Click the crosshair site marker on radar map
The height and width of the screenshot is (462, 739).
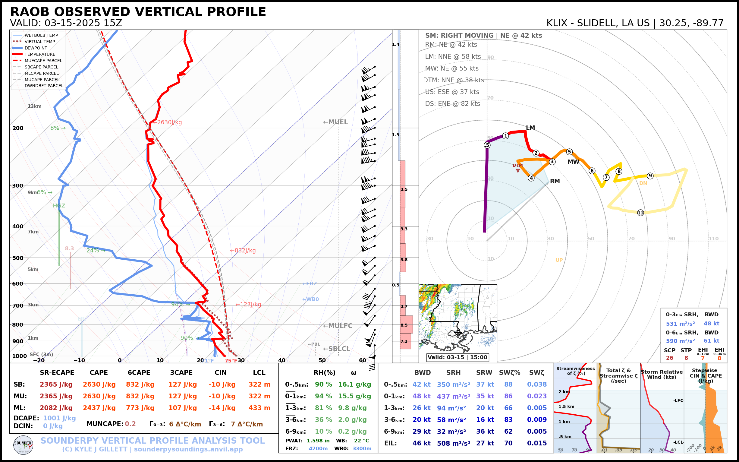pyautogui.click(x=458, y=333)
